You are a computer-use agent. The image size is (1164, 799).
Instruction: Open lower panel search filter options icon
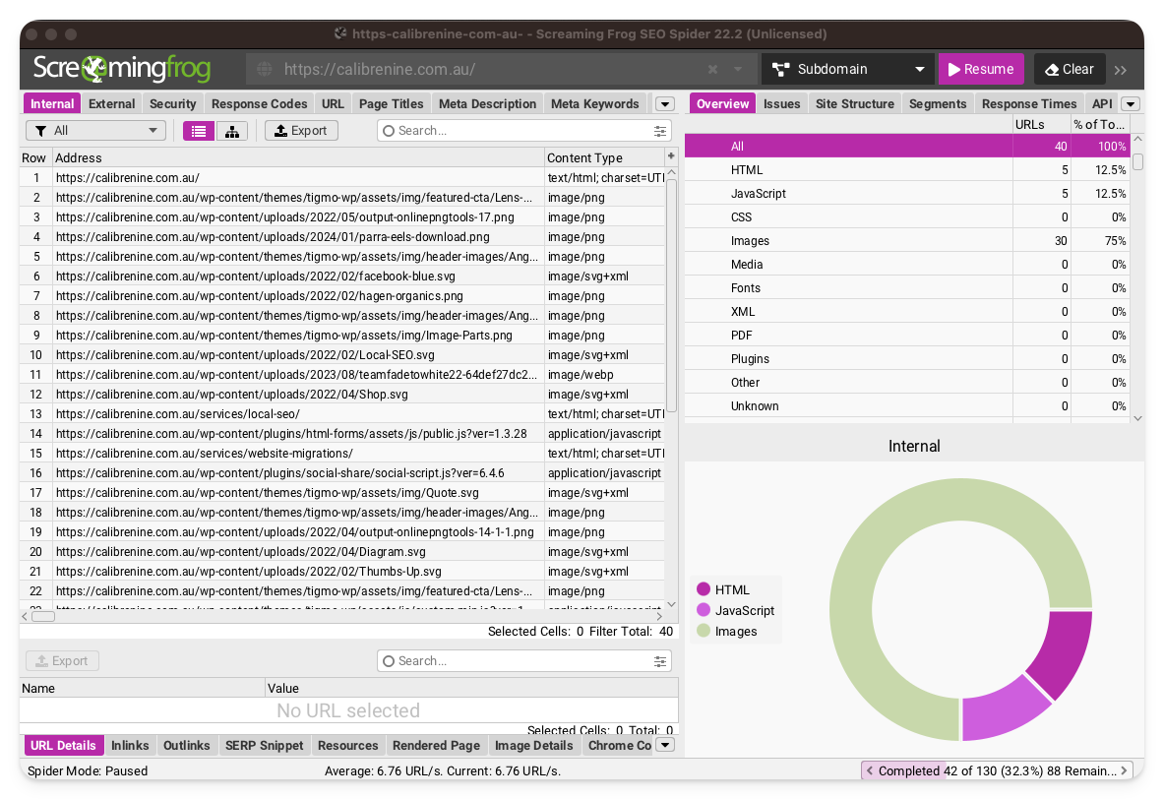pos(659,661)
